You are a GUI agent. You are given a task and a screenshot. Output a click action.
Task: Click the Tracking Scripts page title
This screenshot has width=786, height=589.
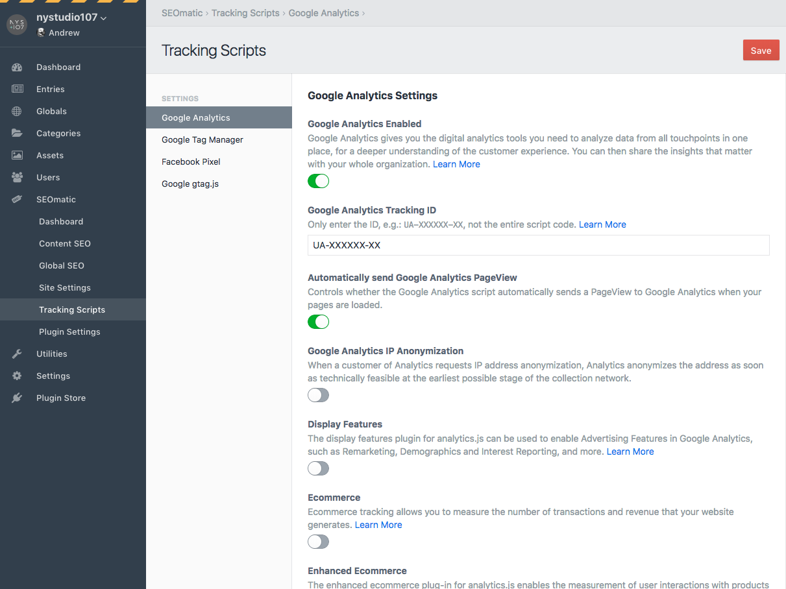coord(214,51)
